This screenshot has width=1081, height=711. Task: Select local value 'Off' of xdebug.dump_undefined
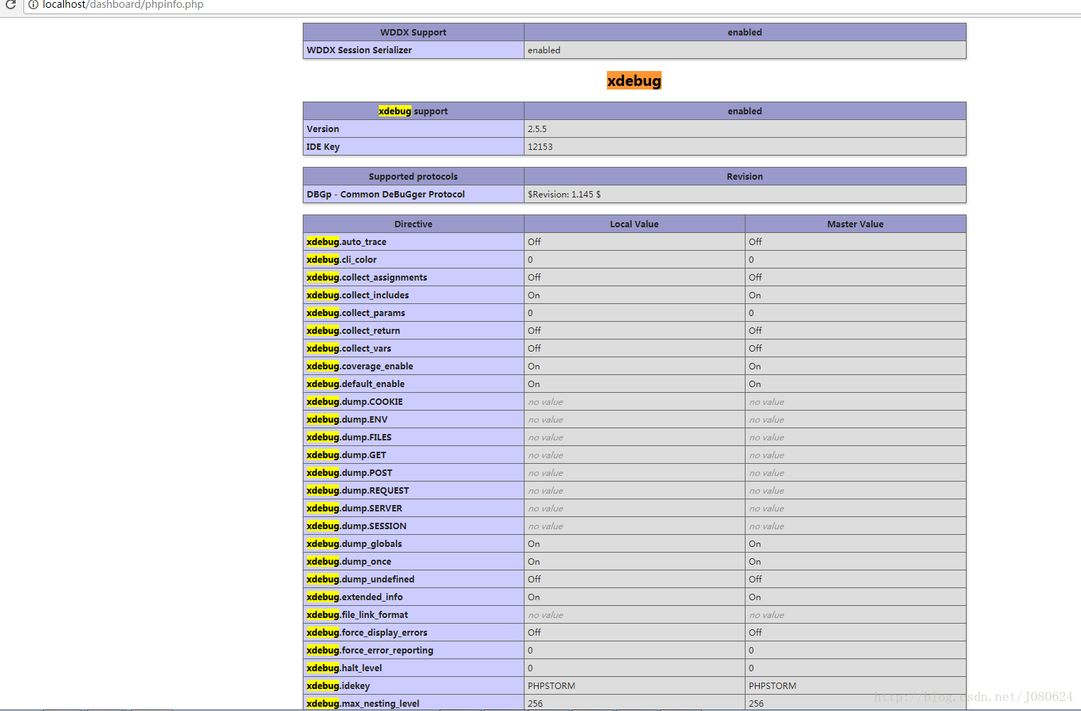[534, 579]
